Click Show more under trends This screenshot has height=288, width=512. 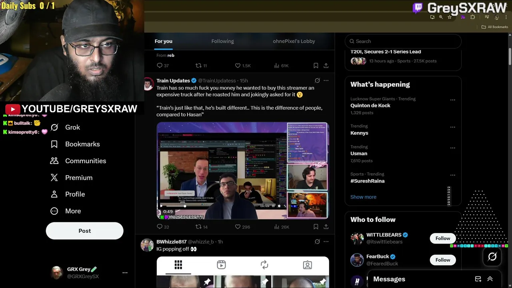pos(363,197)
